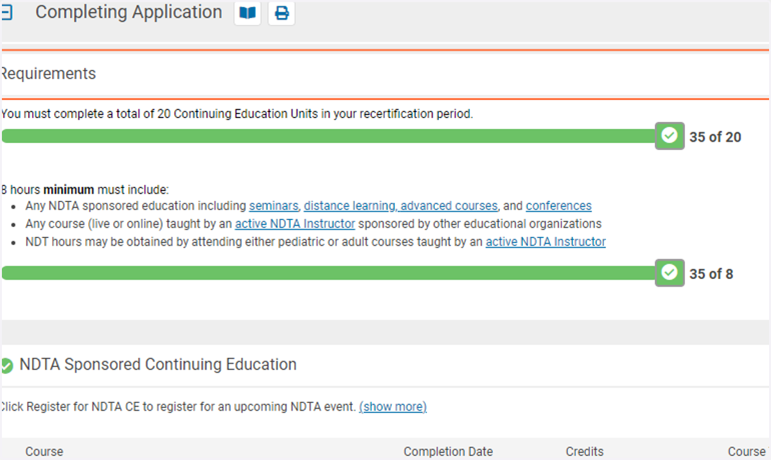Open active NDTA Instructor link in pediatric courses line

(x=545, y=242)
